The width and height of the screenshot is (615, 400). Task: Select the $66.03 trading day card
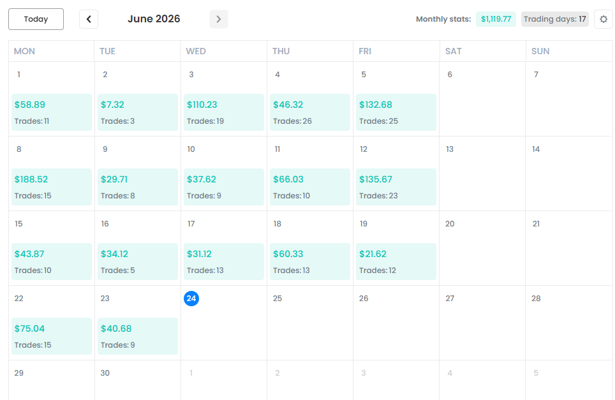click(310, 187)
